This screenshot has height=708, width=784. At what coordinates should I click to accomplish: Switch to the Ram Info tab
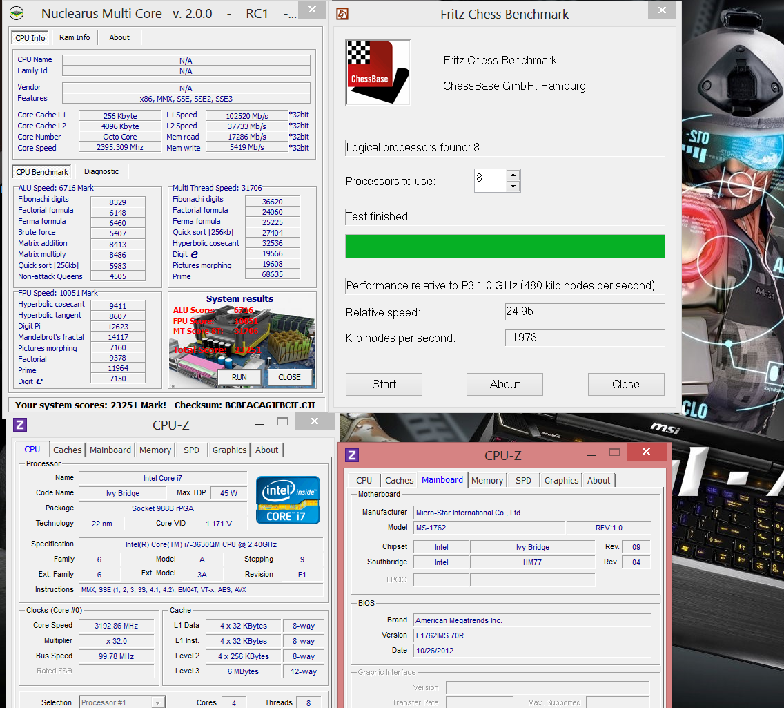[75, 37]
